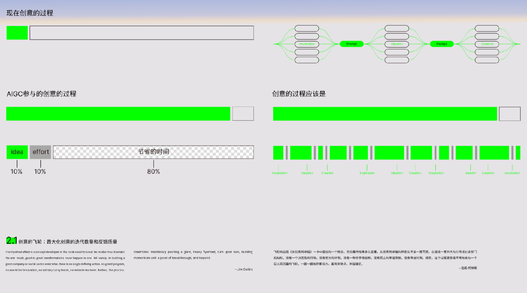This screenshot has width=527, height=293.
Task: Click the "--Jim Collins" attribution text
Action: 244,269
